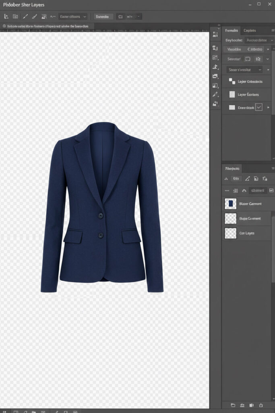This screenshot has width=275, height=413.
Task: Switch to the Fermulis tab
Action: pos(232,30)
